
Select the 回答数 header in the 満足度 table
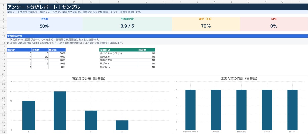click(40, 50)
